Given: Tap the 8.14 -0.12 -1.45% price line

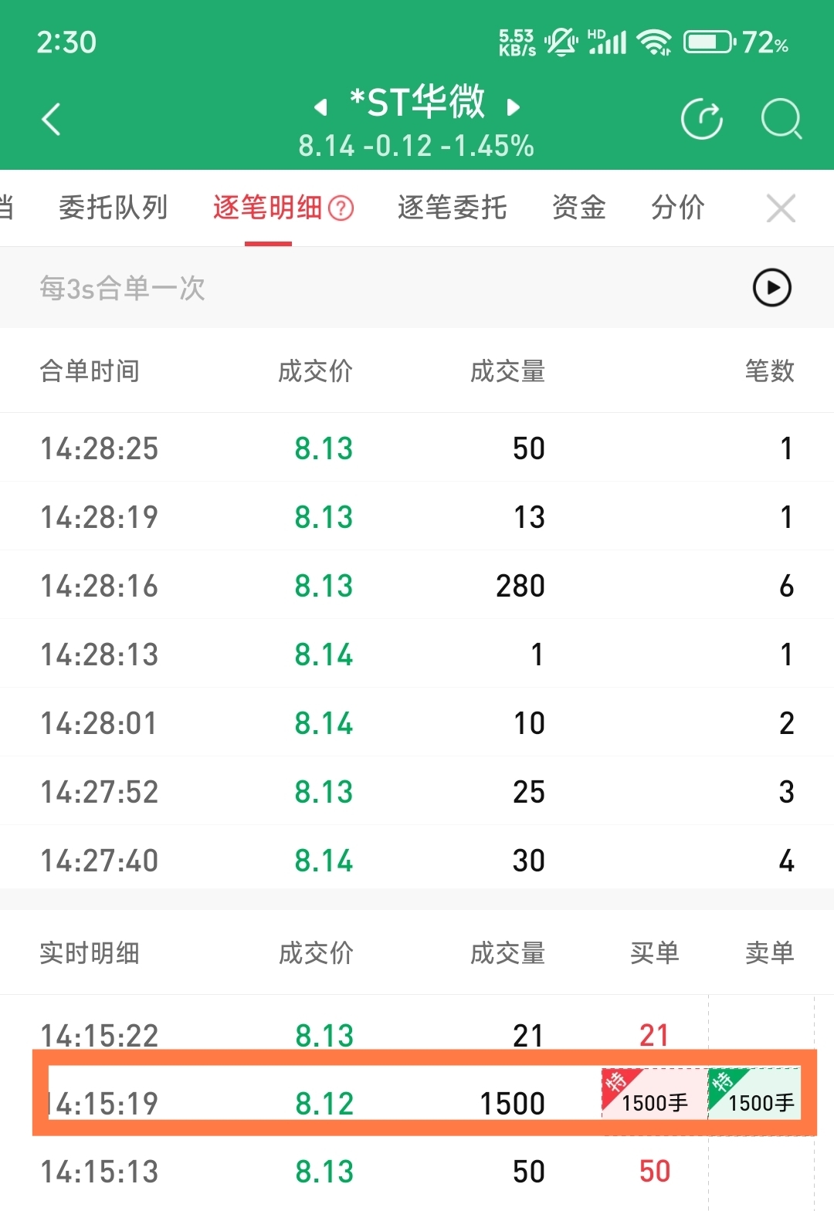Looking at the screenshot, I should point(416,146).
